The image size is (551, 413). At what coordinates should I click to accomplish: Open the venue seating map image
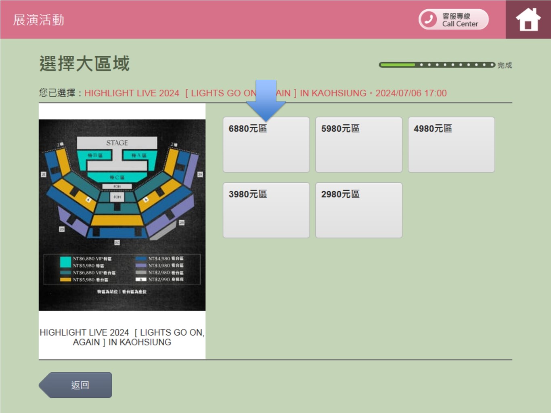point(122,215)
